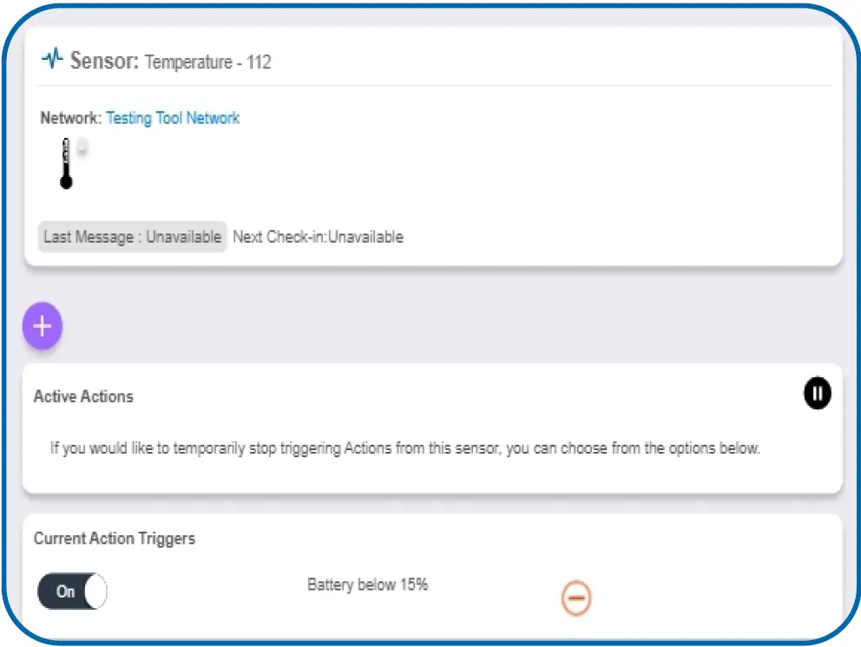Image resolution: width=861 pixels, height=647 pixels.
Task: Click the bold Sensor label in header
Action: click(x=104, y=61)
